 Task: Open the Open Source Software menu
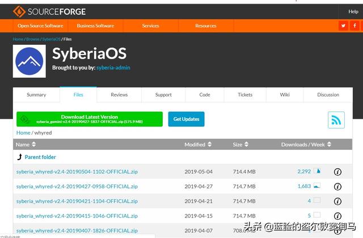40,26
